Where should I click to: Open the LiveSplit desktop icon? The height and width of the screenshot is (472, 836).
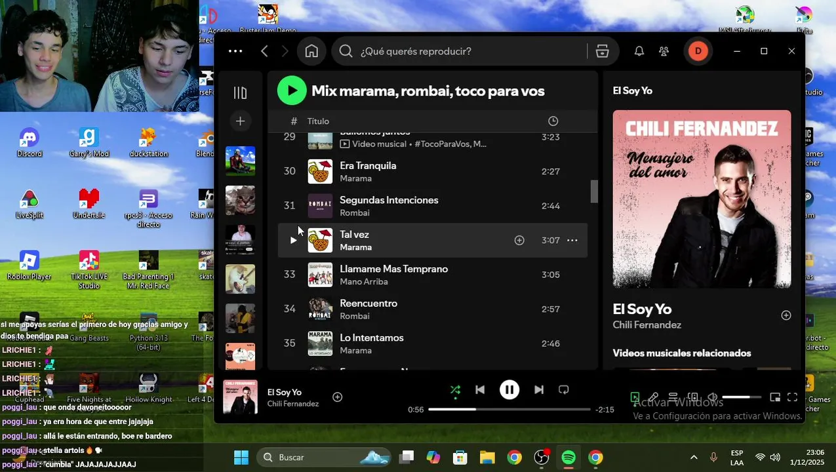click(x=29, y=204)
